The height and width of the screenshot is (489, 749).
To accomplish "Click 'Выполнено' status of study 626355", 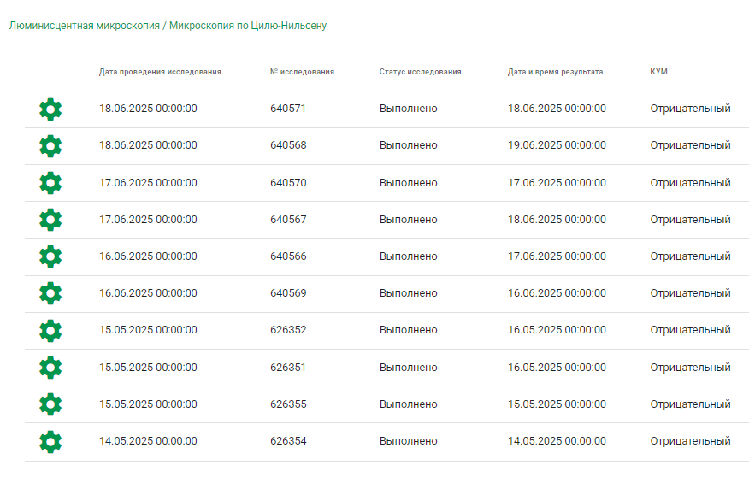I will [x=409, y=404].
